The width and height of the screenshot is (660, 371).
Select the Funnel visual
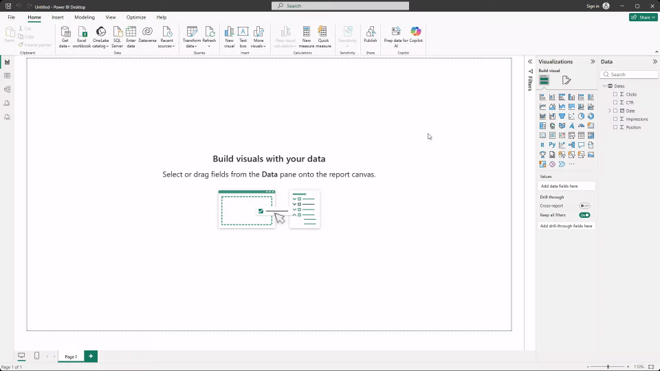(562, 117)
